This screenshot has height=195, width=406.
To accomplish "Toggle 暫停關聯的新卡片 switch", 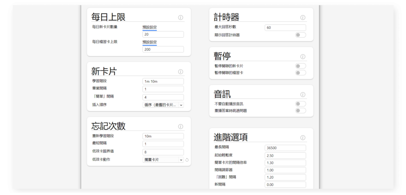I will click(x=301, y=66).
